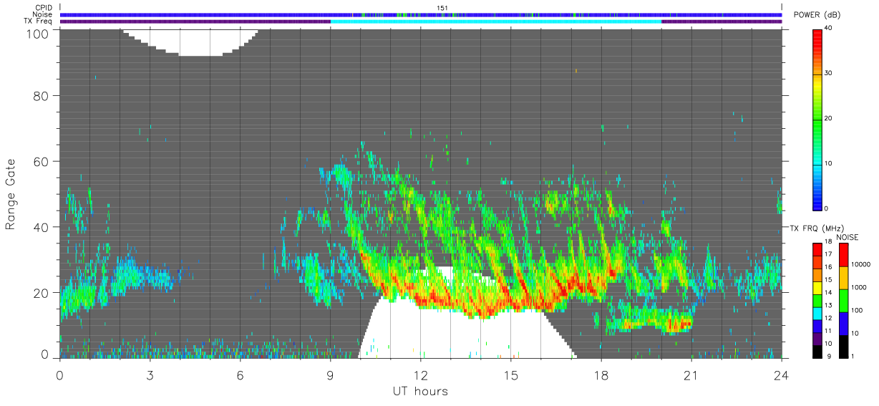Click the Noise row label
Screen dimensions: 879x406
point(43,14)
